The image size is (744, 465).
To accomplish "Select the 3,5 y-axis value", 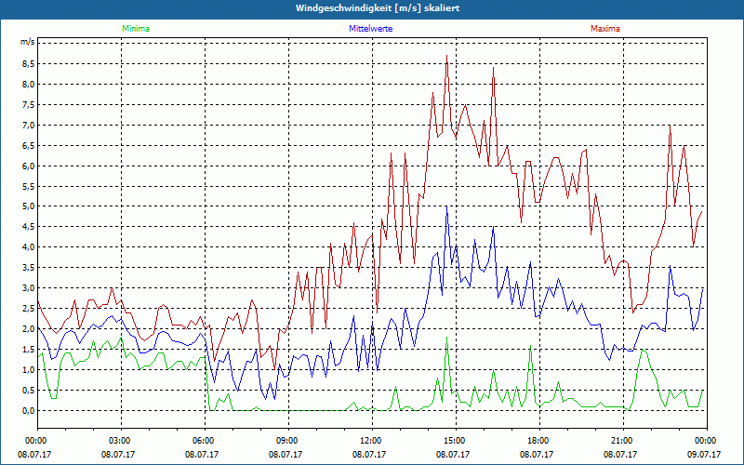I will (29, 268).
